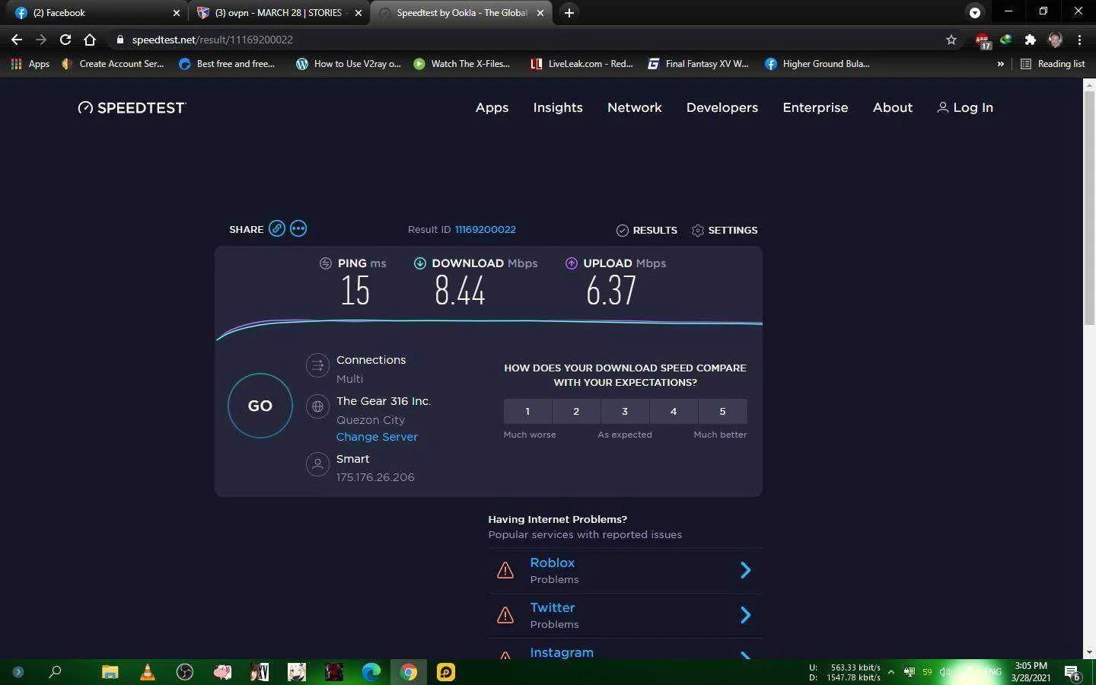
Task: Show hidden bookmarks with the double chevron
Action: [1000, 64]
